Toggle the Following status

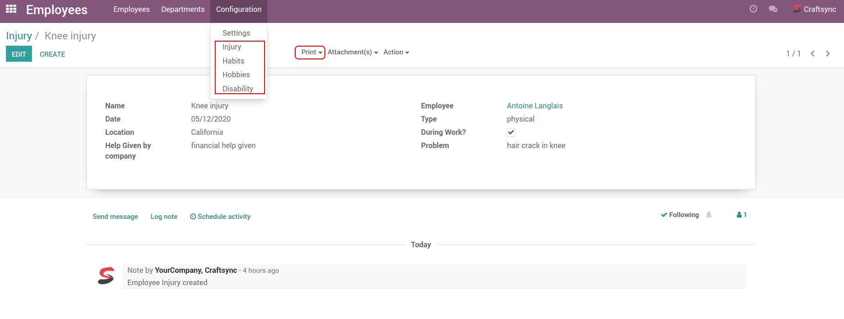pos(679,215)
